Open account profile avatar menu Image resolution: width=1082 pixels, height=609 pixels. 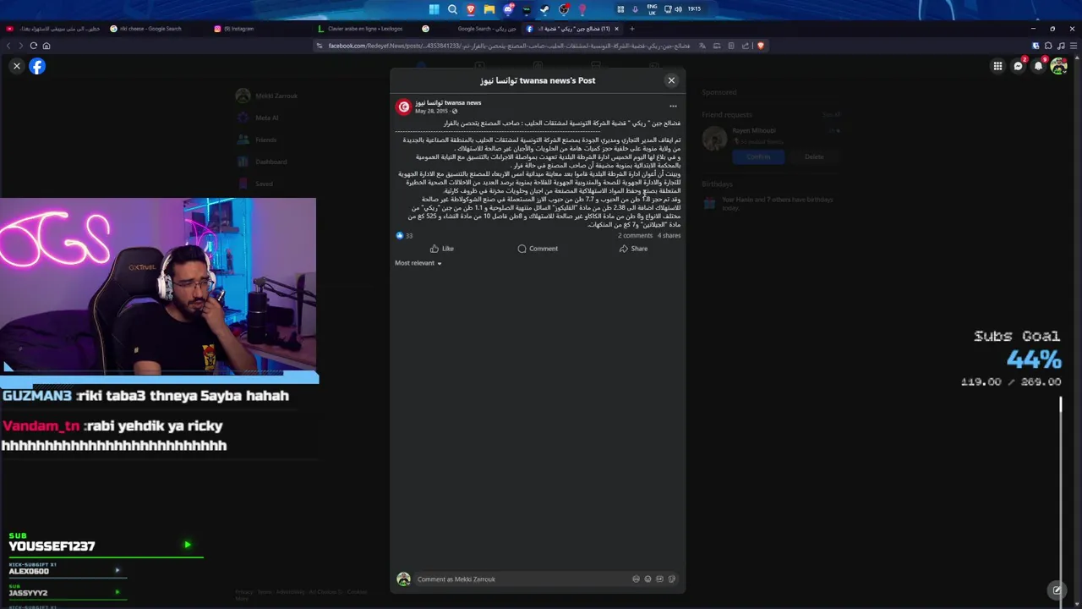pos(1059,66)
